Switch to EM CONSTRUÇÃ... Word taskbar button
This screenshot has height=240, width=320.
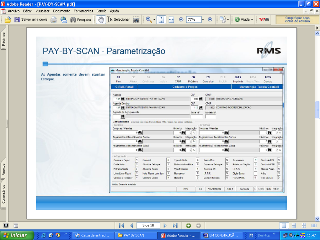(x=221, y=235)
